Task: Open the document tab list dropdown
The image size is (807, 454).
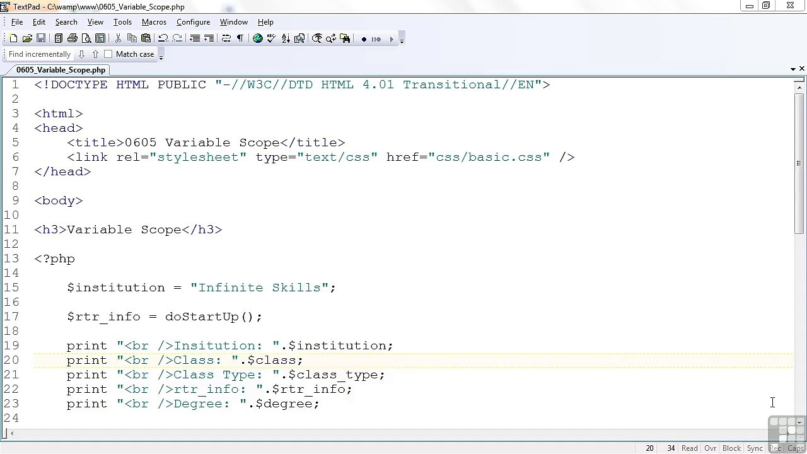Action: pos(793,69)
